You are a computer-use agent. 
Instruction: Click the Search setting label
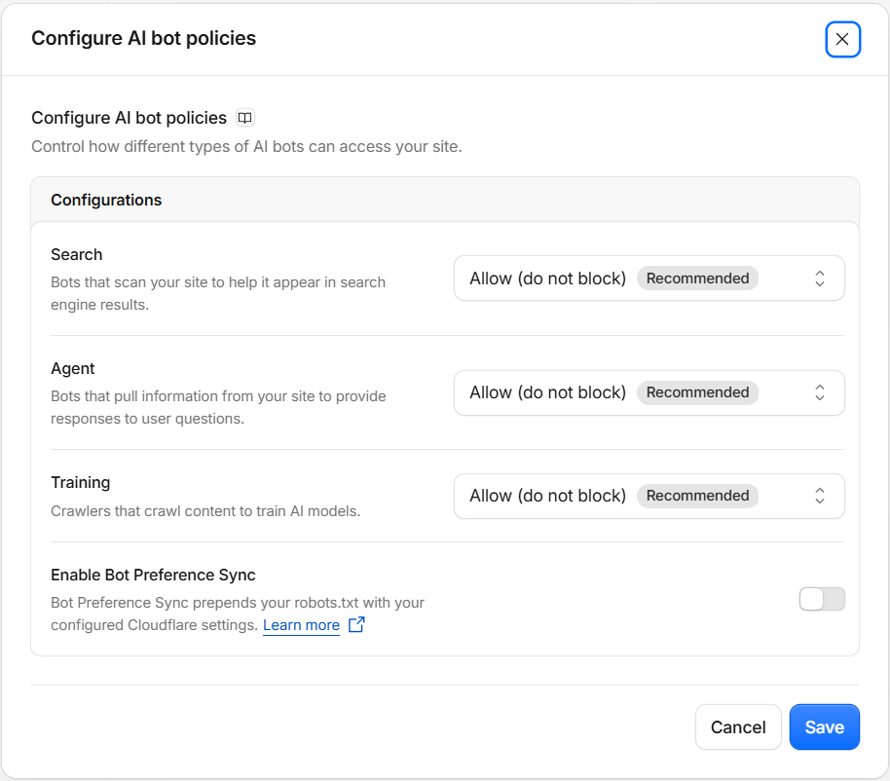click(x=77, y=254)
